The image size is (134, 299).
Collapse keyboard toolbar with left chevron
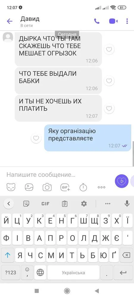(x=9, y=204)
